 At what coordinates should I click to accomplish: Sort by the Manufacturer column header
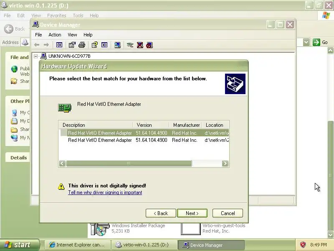pos(185,125)
